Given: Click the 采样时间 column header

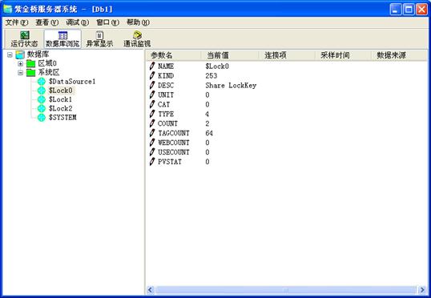Looking at the screenshot, I should click(343, 55).
